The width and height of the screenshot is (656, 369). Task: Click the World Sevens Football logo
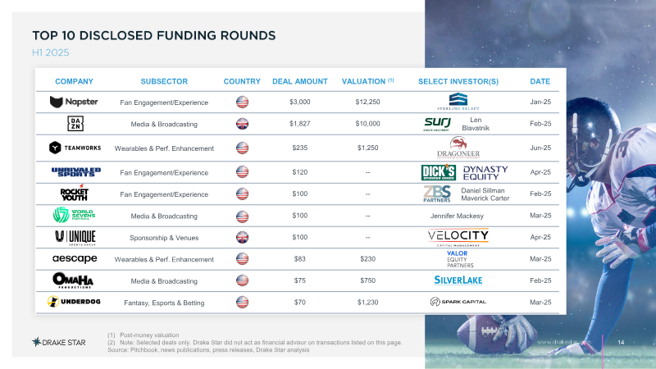pyautogui.click(x=74, y=215)
